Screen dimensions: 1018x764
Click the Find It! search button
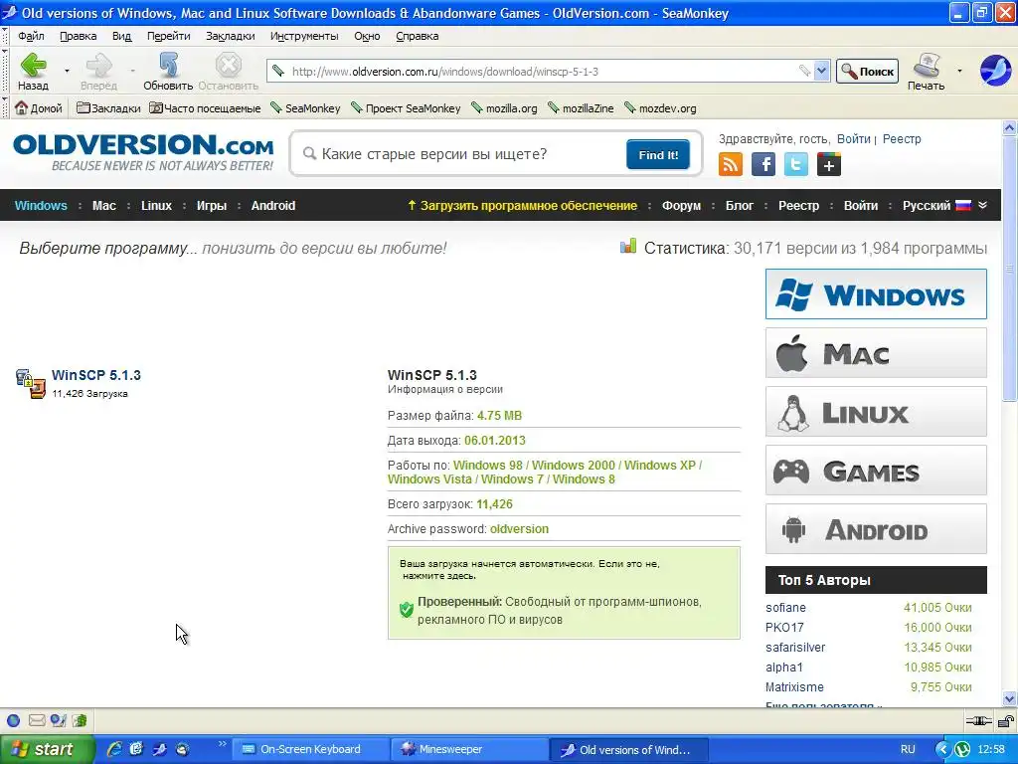point(658,154)
